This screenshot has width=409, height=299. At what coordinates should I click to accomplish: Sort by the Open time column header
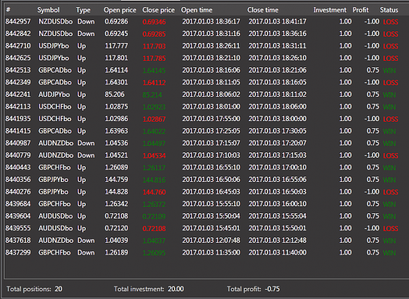(x=197, y=10)
